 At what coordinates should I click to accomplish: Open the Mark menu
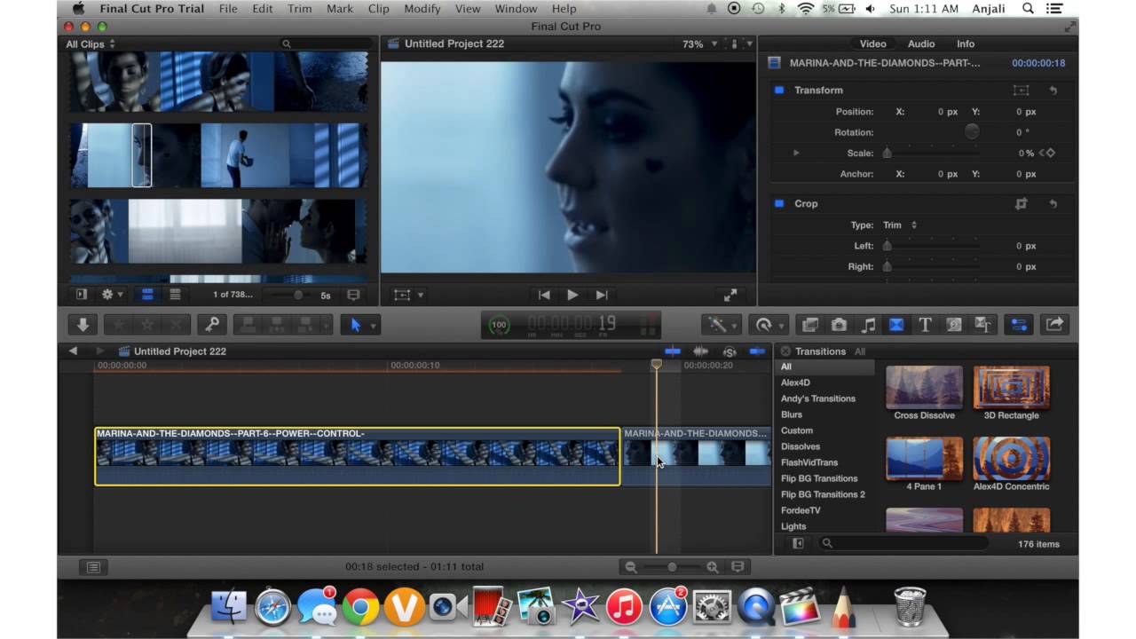(x=339, y=9)
